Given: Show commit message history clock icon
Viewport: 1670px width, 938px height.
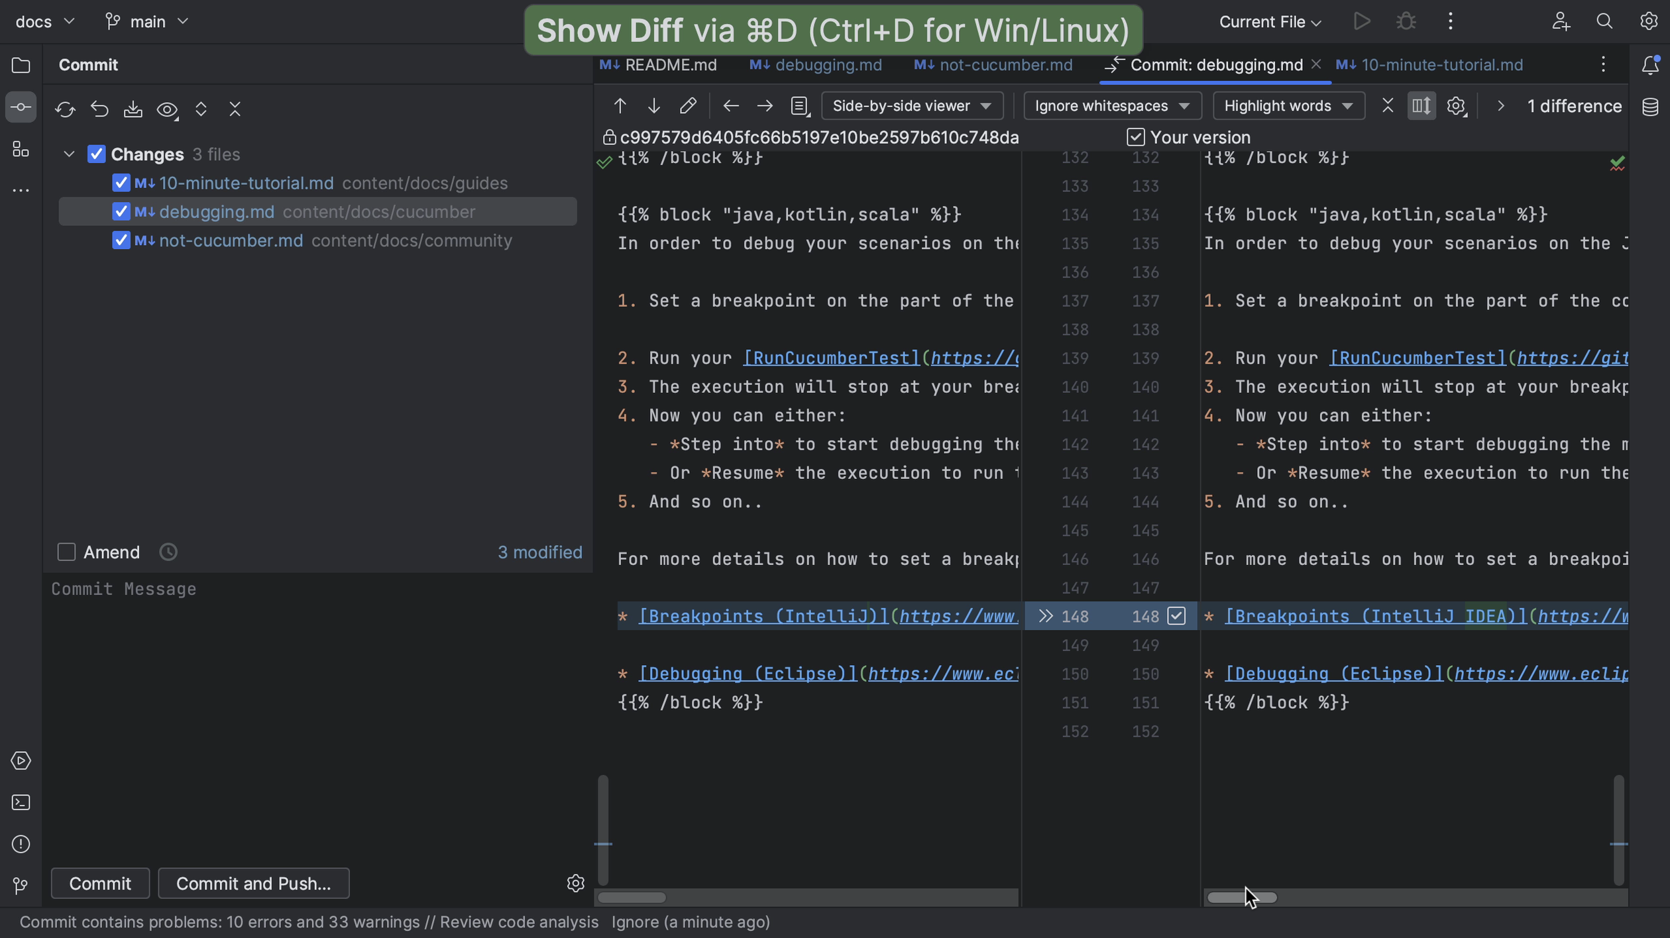Looking at the screenshot, I should tap(168, 552).
